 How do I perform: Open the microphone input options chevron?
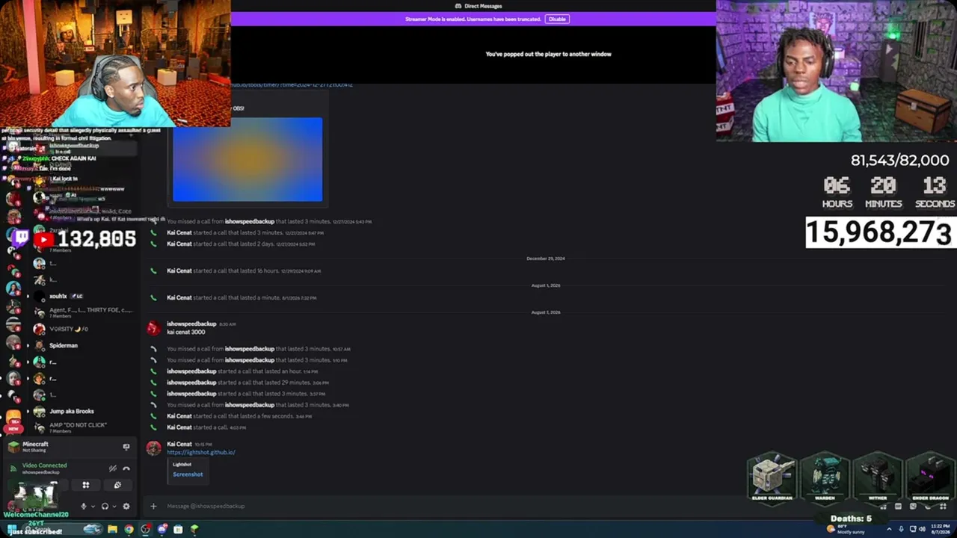(x=93, y=506)
